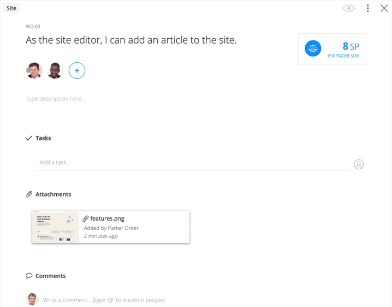392x307 pixels.
Task: Click the Attachments paperclip icon
Action: 29,194
